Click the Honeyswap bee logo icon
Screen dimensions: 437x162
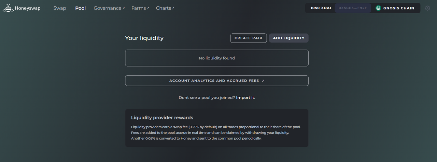(x=8, y=8)
